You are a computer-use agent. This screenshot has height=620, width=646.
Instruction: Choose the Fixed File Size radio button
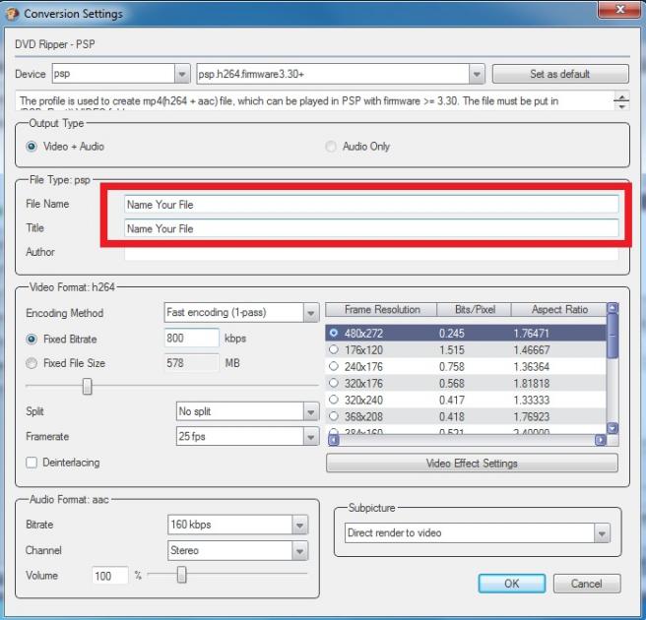point(32,363)
